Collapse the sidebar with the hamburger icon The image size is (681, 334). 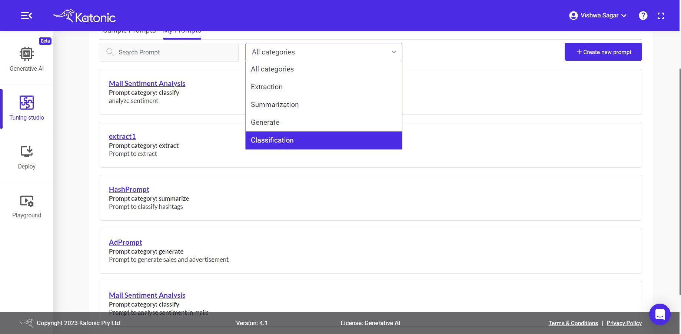click(x=26, y=16)
